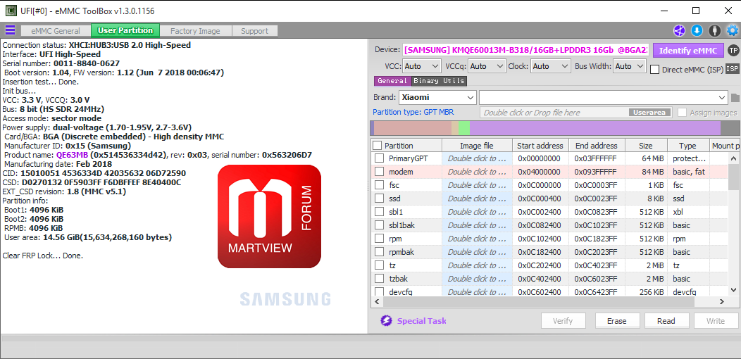Click the Type column header
Viewport: 741px width, 359px height.
point(687,146)
